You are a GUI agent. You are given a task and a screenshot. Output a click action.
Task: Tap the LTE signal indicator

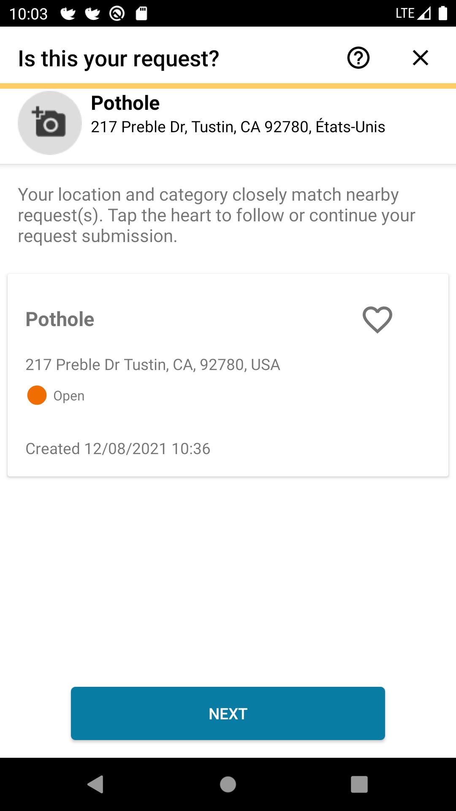(413, 14)
